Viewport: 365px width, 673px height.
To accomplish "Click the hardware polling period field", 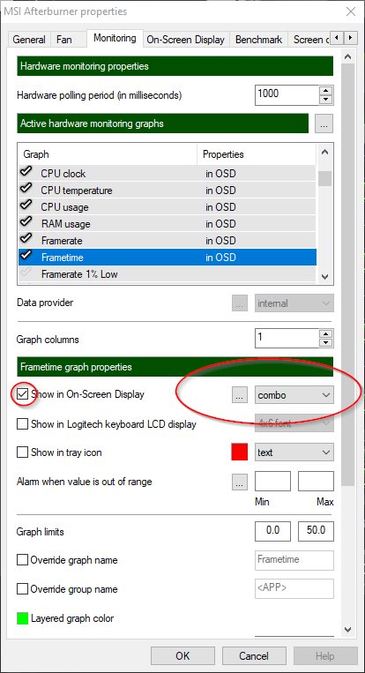I will 287,95.
